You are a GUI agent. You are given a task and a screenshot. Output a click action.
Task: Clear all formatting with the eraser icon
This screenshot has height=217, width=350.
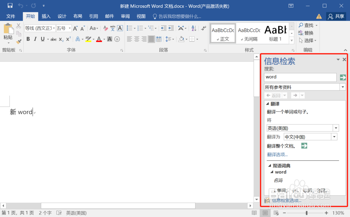[105, 28]
